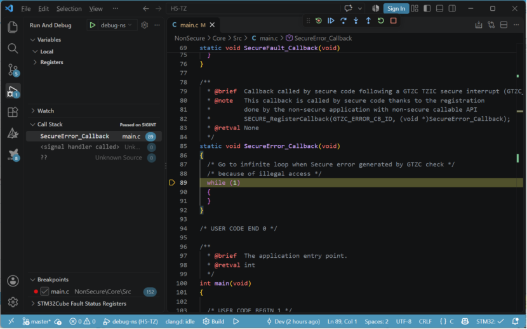Click Build in the status bar
Viewport: 527px width, 329px height.
point(213,321)
